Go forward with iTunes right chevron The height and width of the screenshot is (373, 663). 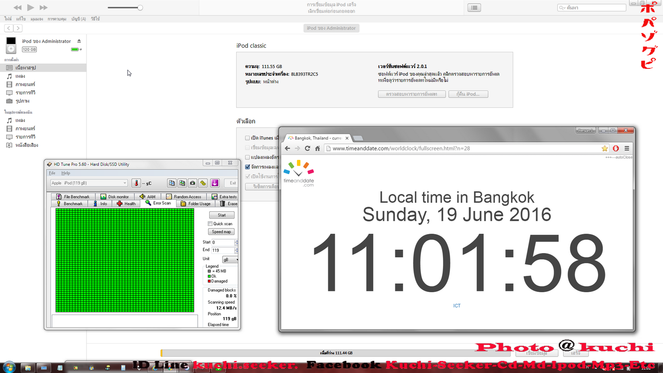click(x=18, y=28)
